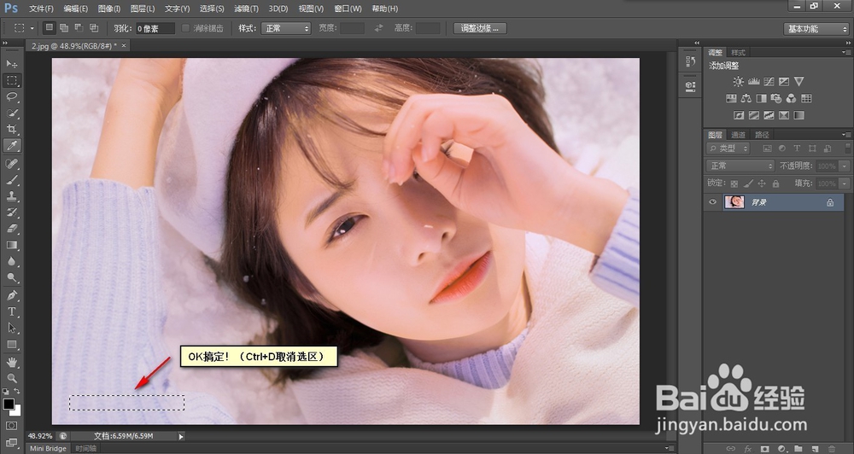Viewport: 854px width, 454px height.
Task: Select the Blur tool
Action: pos(11,261)
